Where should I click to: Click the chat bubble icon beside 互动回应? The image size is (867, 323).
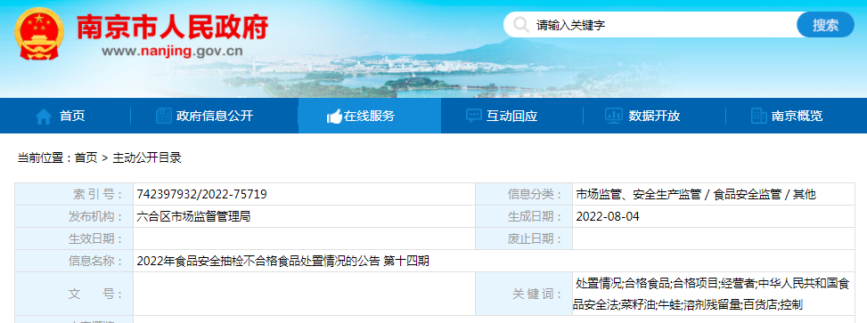pos(473,116)
